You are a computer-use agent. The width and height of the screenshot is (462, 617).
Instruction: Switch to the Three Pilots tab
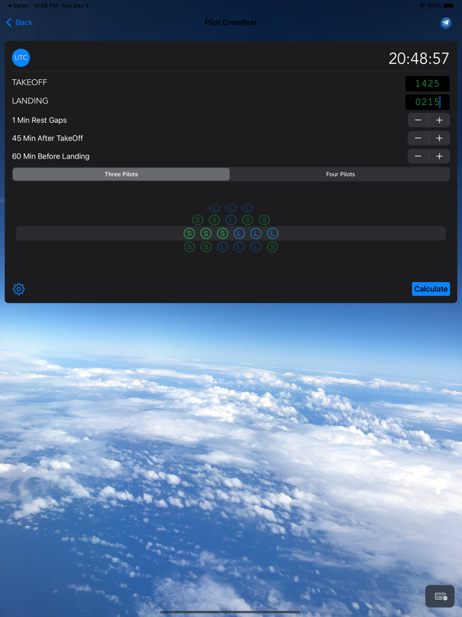coord(121,174)
